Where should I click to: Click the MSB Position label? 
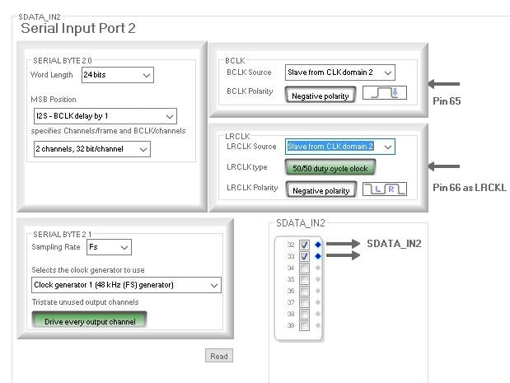click(x=54, y=100)
